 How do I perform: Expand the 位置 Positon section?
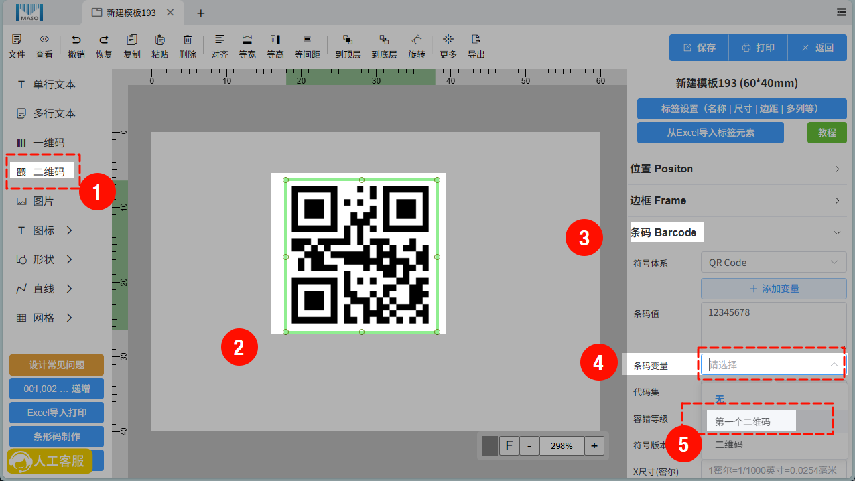738,169
